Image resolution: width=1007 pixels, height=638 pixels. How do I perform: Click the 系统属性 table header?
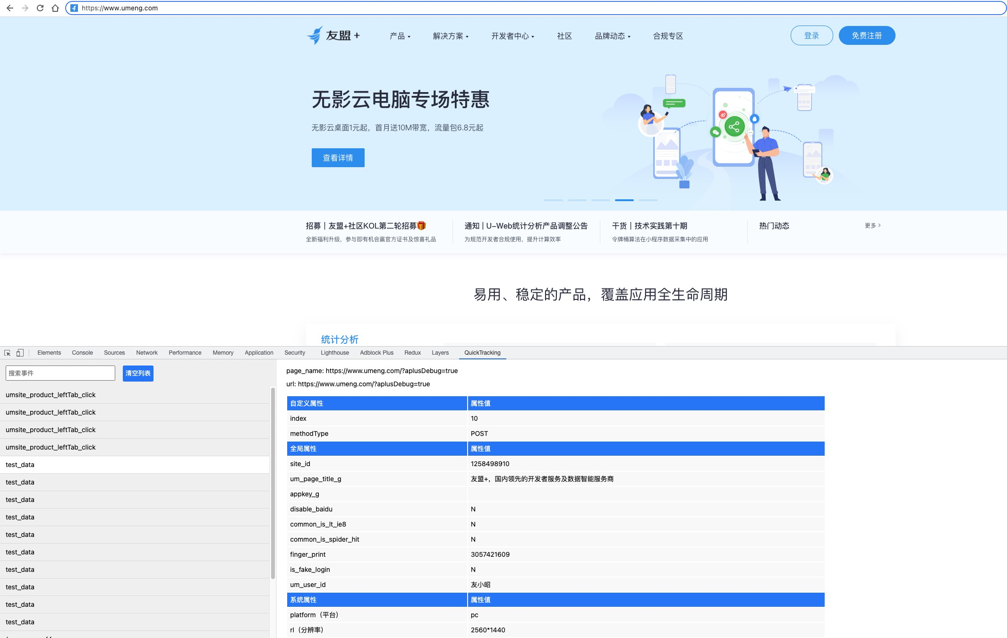(377, 600)
